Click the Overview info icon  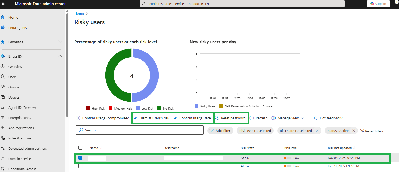point(3,67)
